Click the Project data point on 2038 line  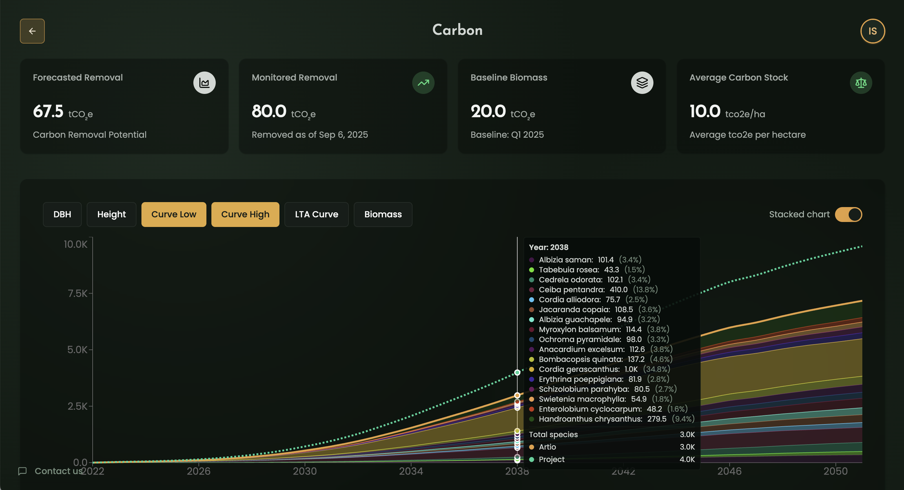[517, 372]
